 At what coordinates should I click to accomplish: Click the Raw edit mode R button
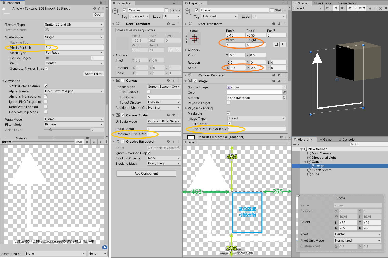click(283, 44)
